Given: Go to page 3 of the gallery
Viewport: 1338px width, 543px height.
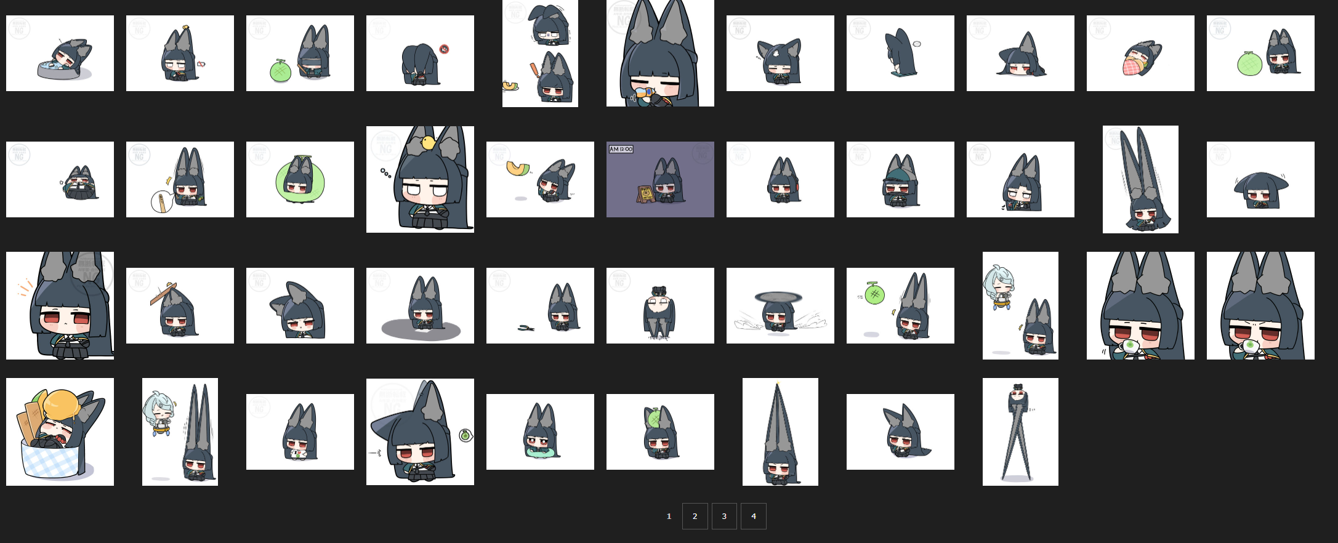Looking at the screenshot, I should 724,517.
